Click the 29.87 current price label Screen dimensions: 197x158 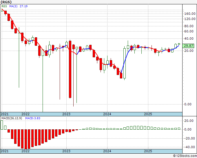[x=188, y=46]
